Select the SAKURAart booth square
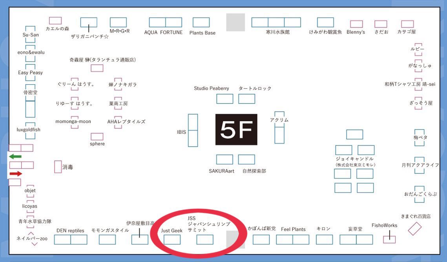Screen dimensions: 447x262 pos(224,159)
